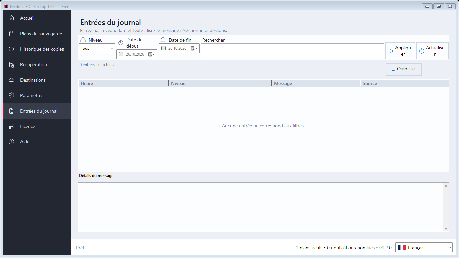Open Plans de sauvegarde section
Viewport: 459px width, 258px height.
[x=37, y=34]
